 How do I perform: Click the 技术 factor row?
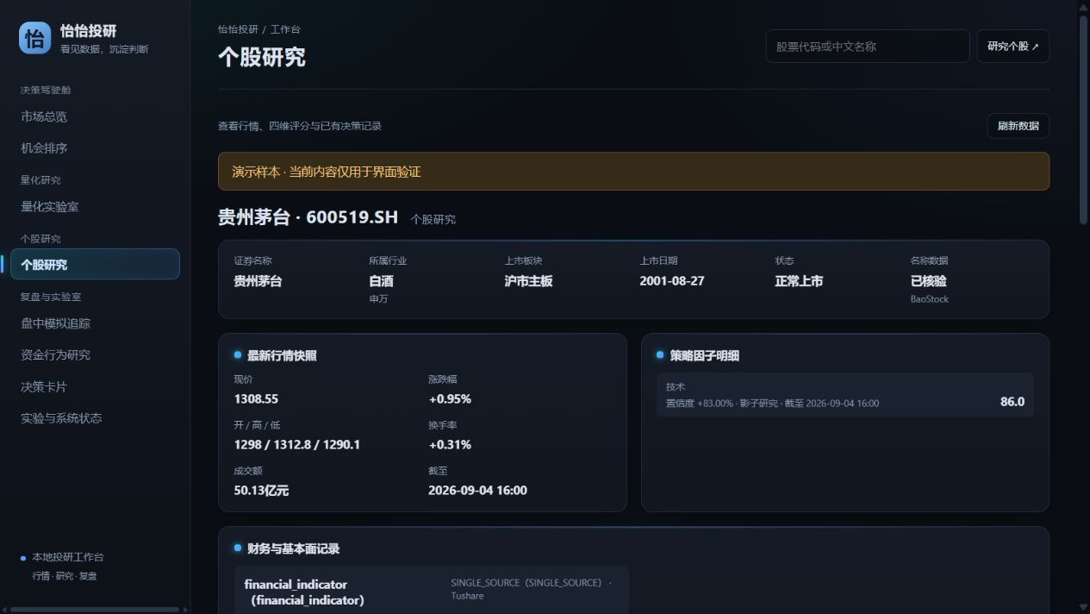click(844, 395)
